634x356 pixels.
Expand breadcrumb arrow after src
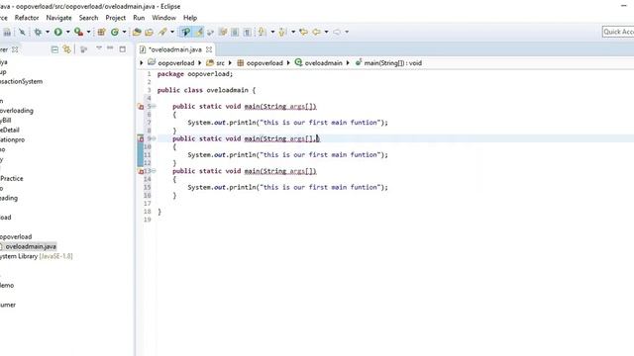pos(230,63)
